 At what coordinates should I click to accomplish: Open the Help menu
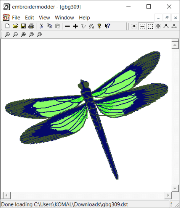pyautogui.click(x=84, y=18)
